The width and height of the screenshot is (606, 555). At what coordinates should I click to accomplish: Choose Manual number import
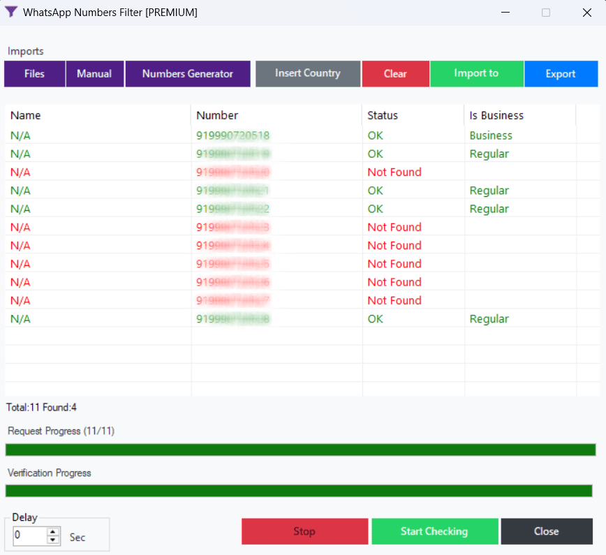[95, 74]
